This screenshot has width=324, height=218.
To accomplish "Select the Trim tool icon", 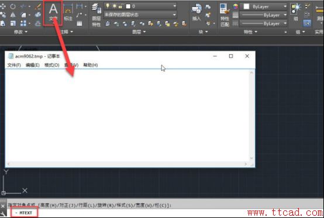I will pyautogui.click(x=23, y=6).
